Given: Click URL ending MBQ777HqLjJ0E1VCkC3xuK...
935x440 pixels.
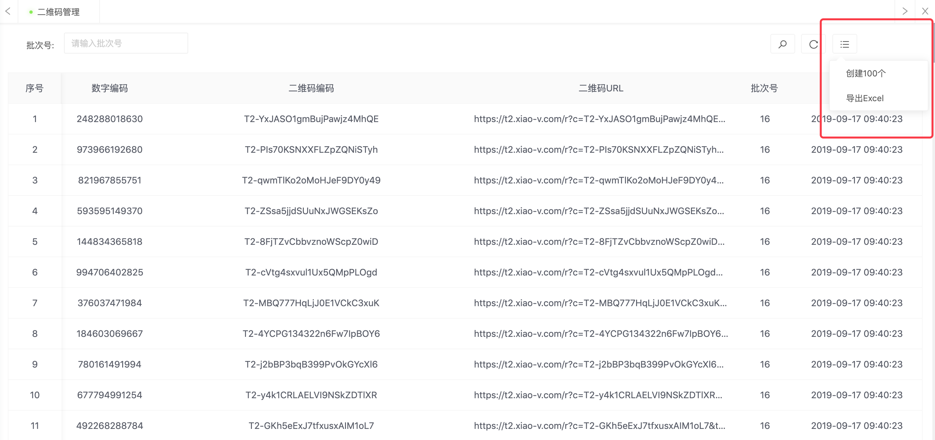Looking at the screenshot, I should [600, 303].
